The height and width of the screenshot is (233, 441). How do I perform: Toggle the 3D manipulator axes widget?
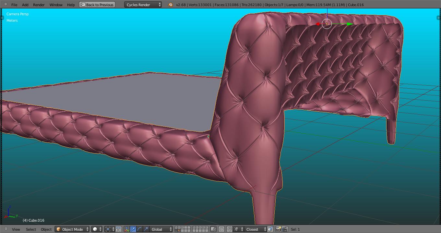click(126, 229)
